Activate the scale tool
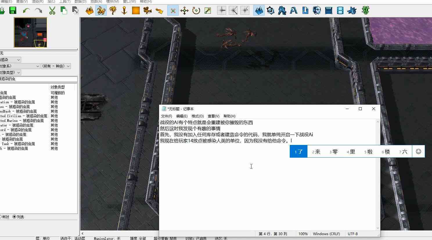The height and width of the screenshot is (240, 432). click(x=208, y=11)
